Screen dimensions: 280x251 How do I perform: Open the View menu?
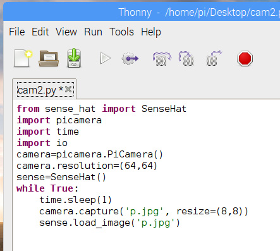coord(66,32)
